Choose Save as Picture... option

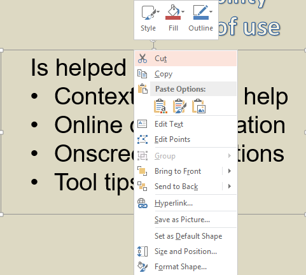(x=186, y=220)
